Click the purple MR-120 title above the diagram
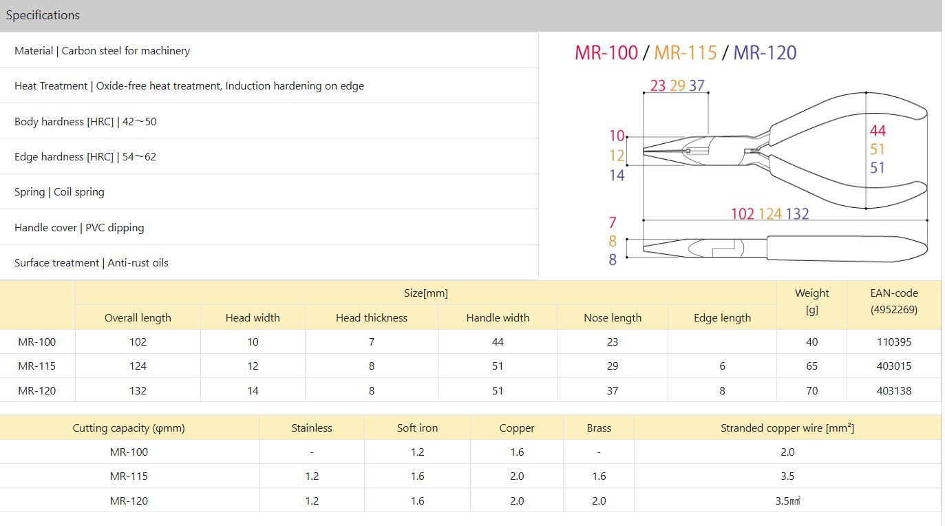The image size is (945, 526). (x=765, y=52)
